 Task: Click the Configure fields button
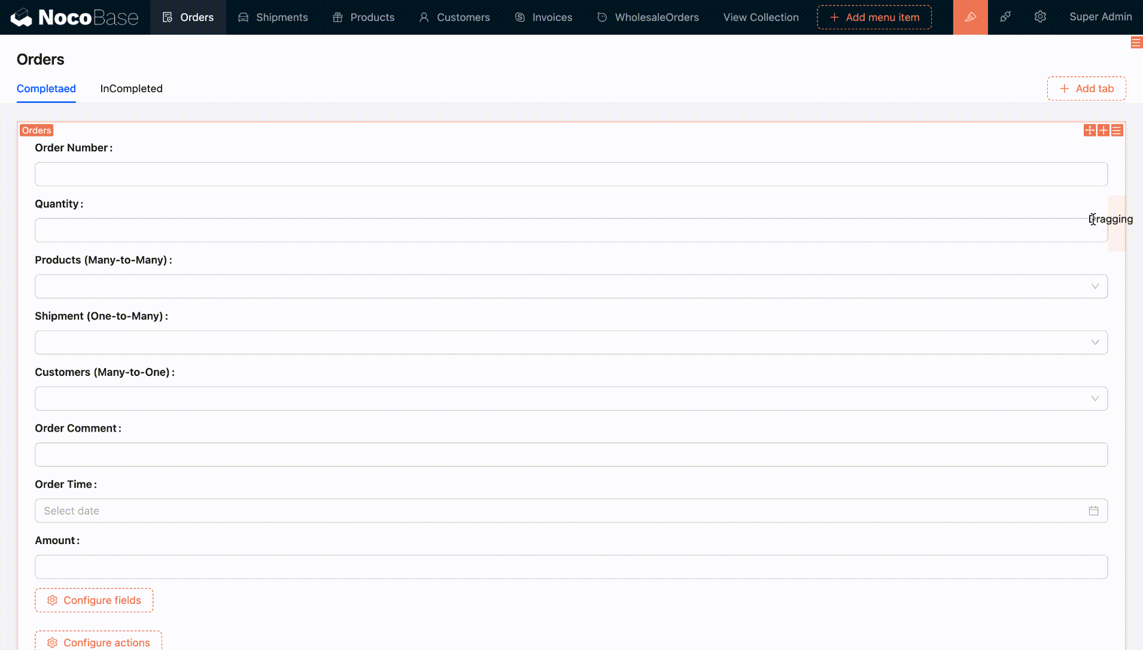94,600
